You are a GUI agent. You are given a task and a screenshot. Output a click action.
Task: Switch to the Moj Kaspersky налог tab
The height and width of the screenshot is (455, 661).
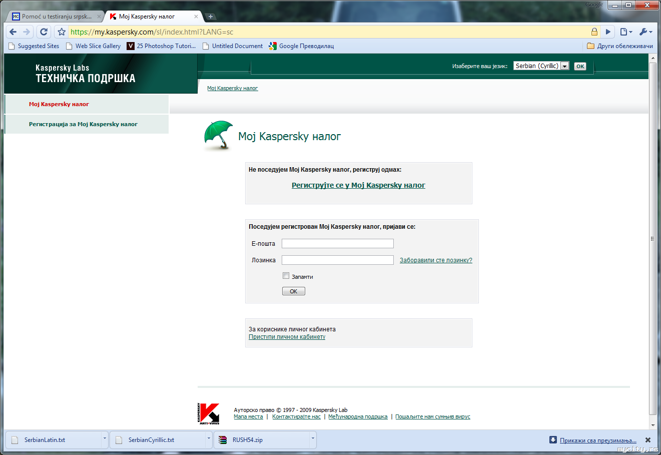(x=153, y=17)
